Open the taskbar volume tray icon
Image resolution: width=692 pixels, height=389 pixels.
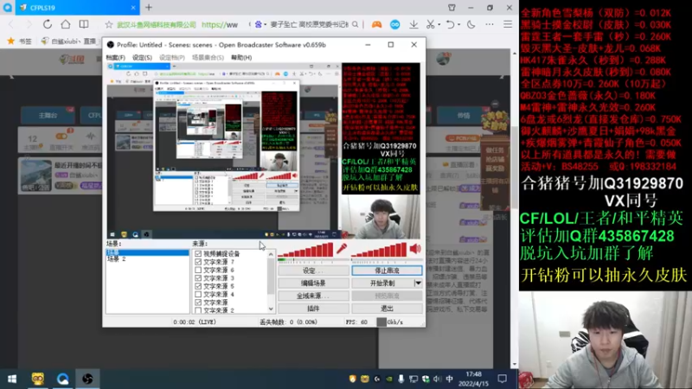(437, 379)
